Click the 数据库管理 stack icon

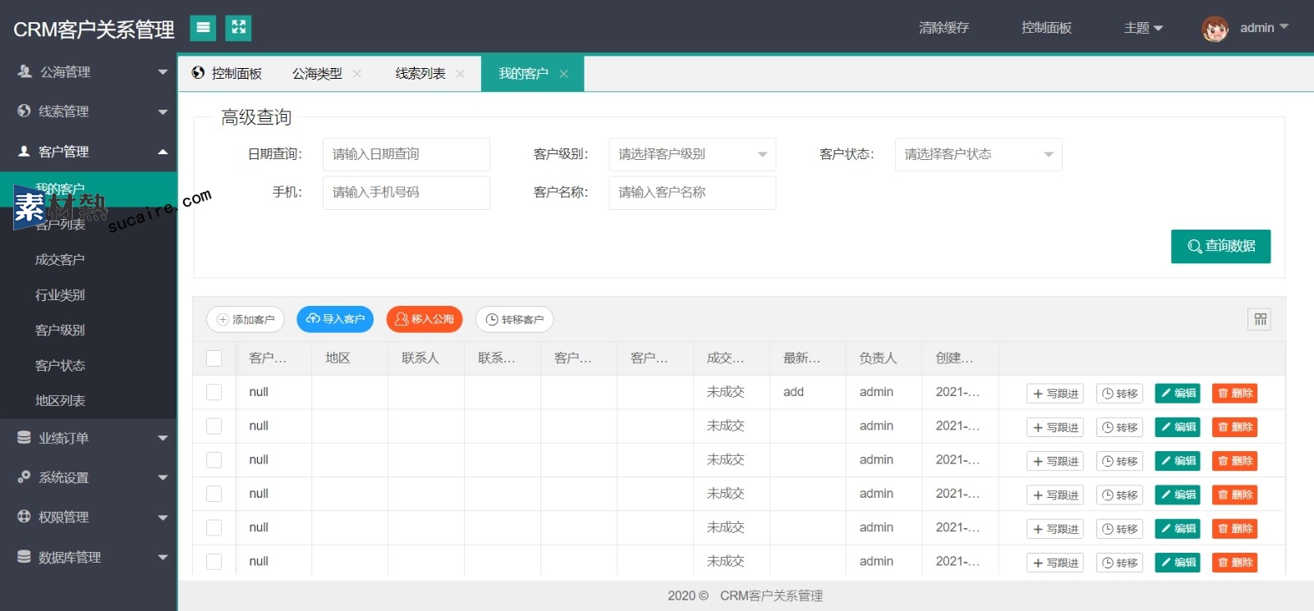24,556
